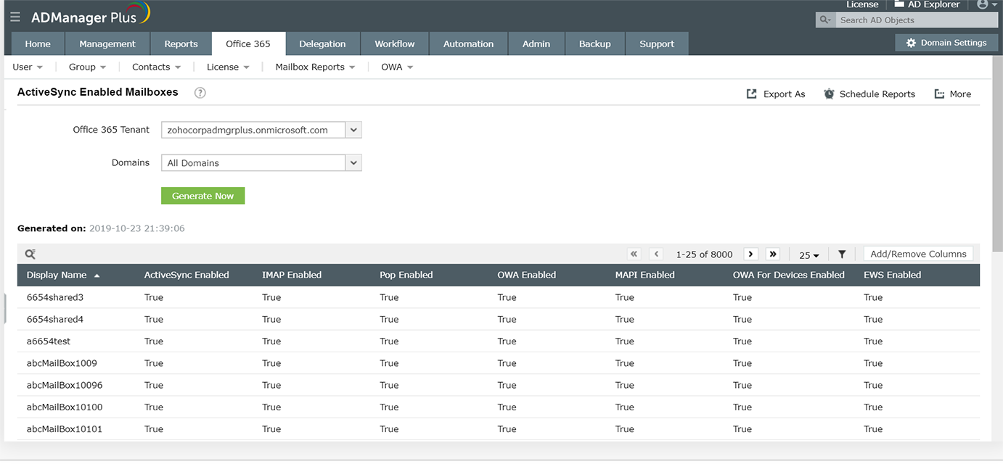Click the Generate Now button
Viewport: 1003px width, 464px height.
[x=202, y=195]
